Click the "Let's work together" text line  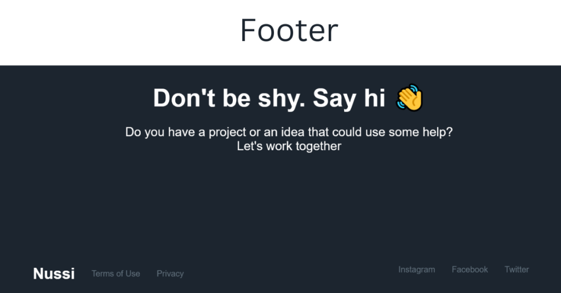[289, 146]
